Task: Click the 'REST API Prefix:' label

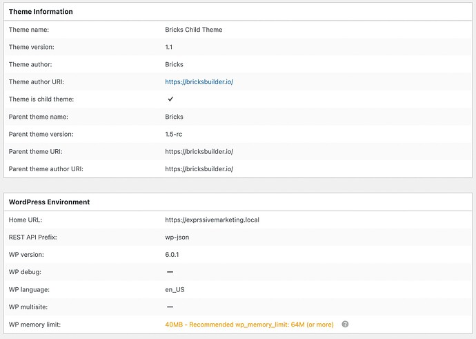Action: click(x=33, y=238)
